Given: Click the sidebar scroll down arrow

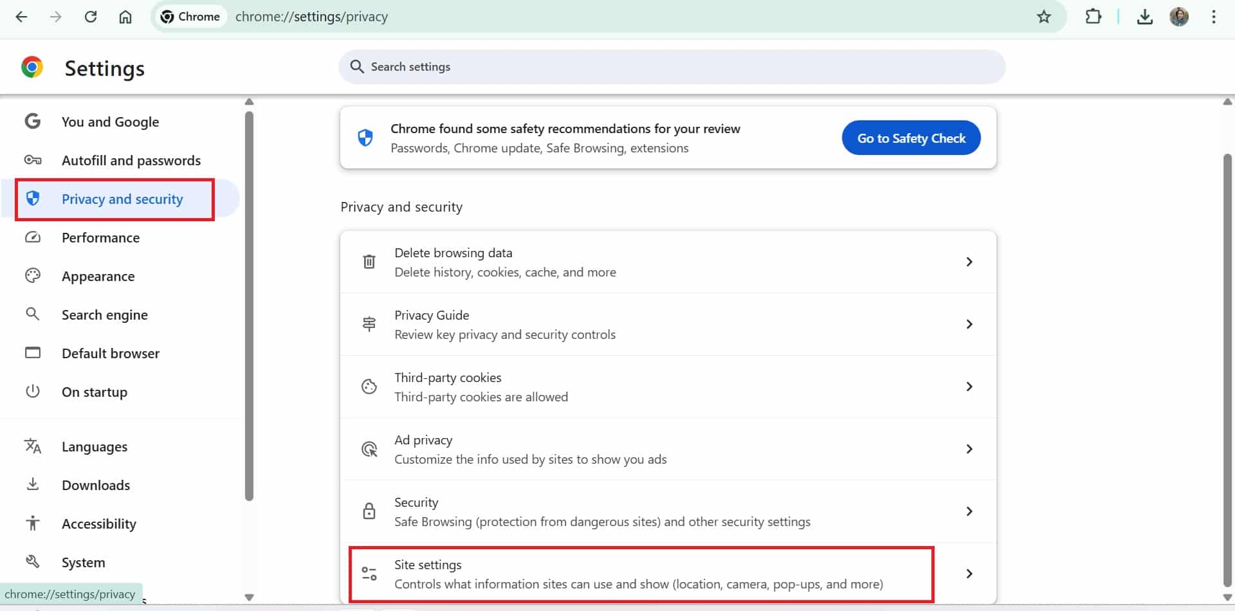Looking at the screenshot, I should [x=250, y=597].
